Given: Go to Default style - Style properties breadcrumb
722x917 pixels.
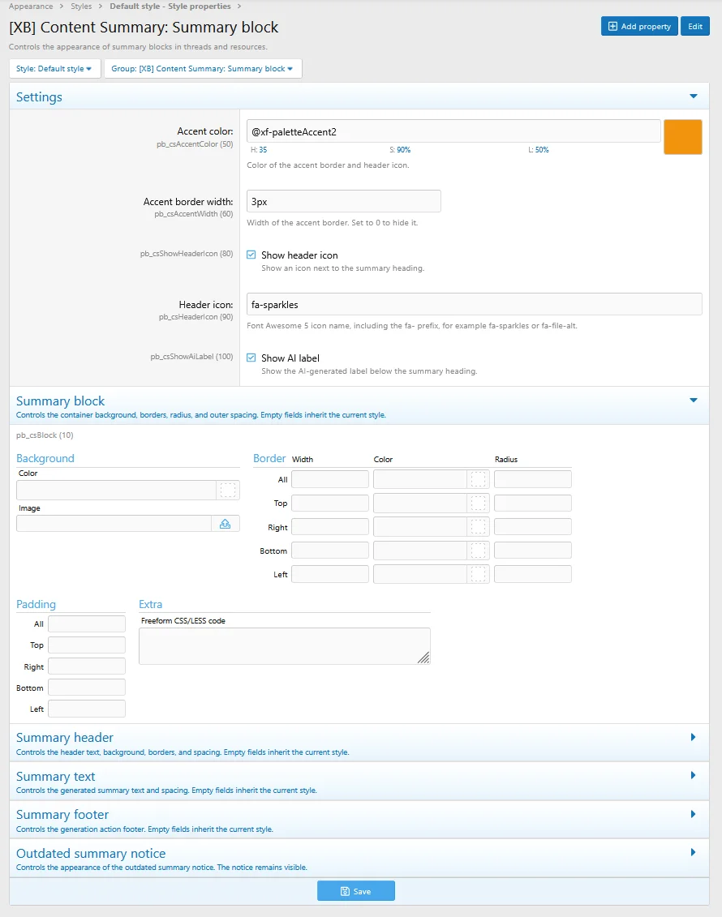Looking at the screenshot, I should 170,6.
